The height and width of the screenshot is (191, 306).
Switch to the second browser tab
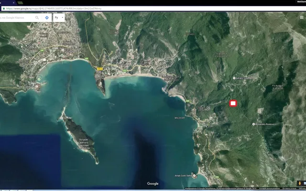click(x=20, y=3)
